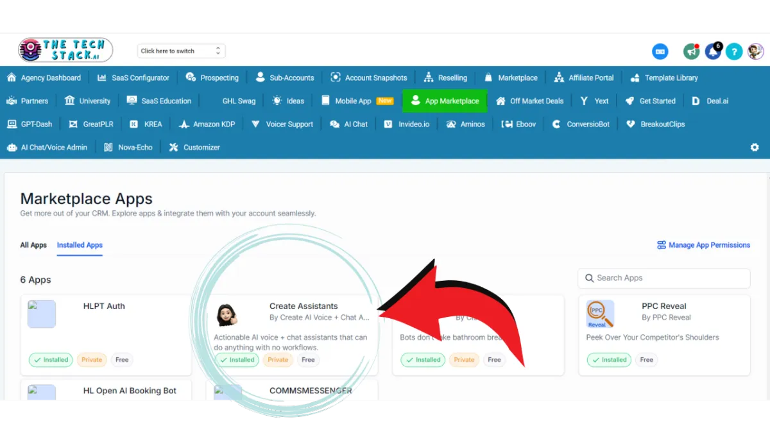Click the Search Apps input field
Image resolution: width=770 pixels, height=433 pixels.
point(664,278)
